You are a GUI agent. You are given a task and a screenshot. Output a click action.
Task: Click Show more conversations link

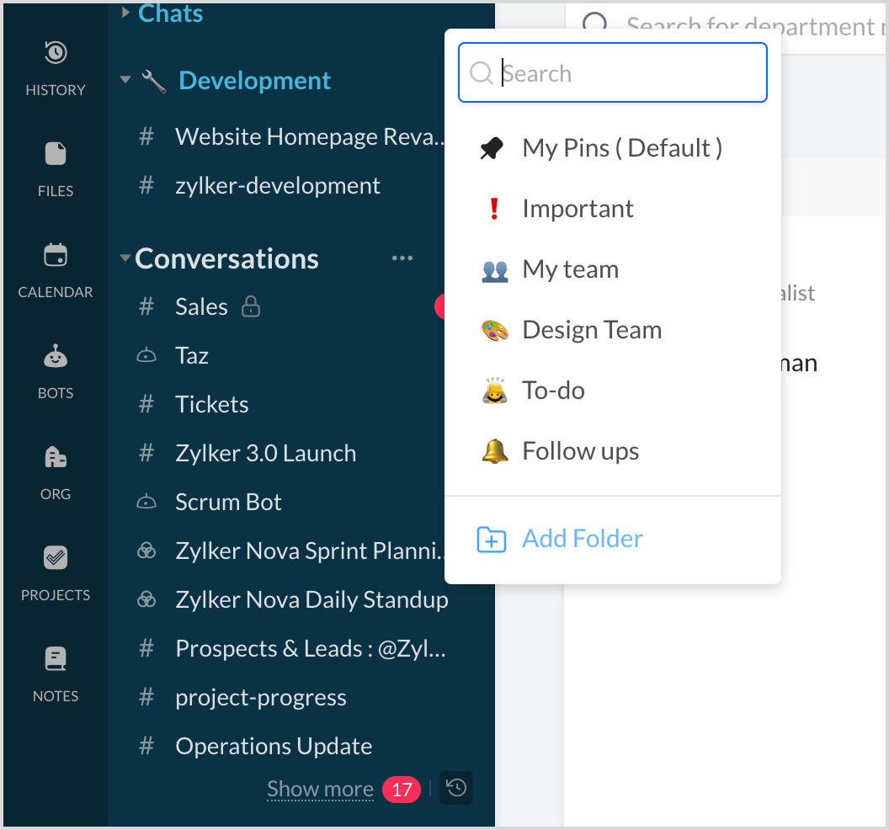[x=320, y=789]
